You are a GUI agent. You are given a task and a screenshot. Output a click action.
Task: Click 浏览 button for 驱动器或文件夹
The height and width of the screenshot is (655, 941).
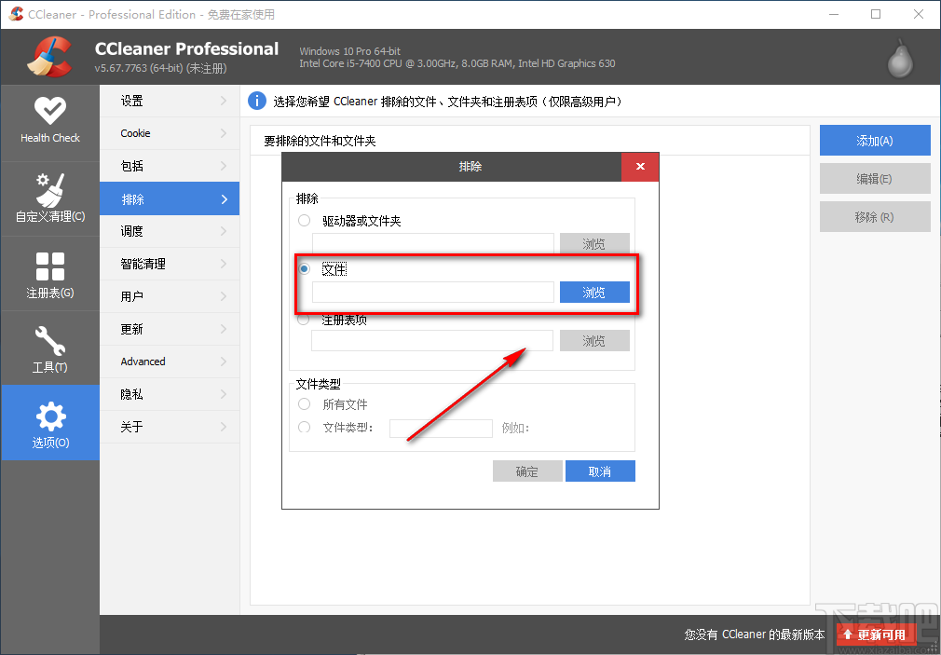click(x=594, y=244)
